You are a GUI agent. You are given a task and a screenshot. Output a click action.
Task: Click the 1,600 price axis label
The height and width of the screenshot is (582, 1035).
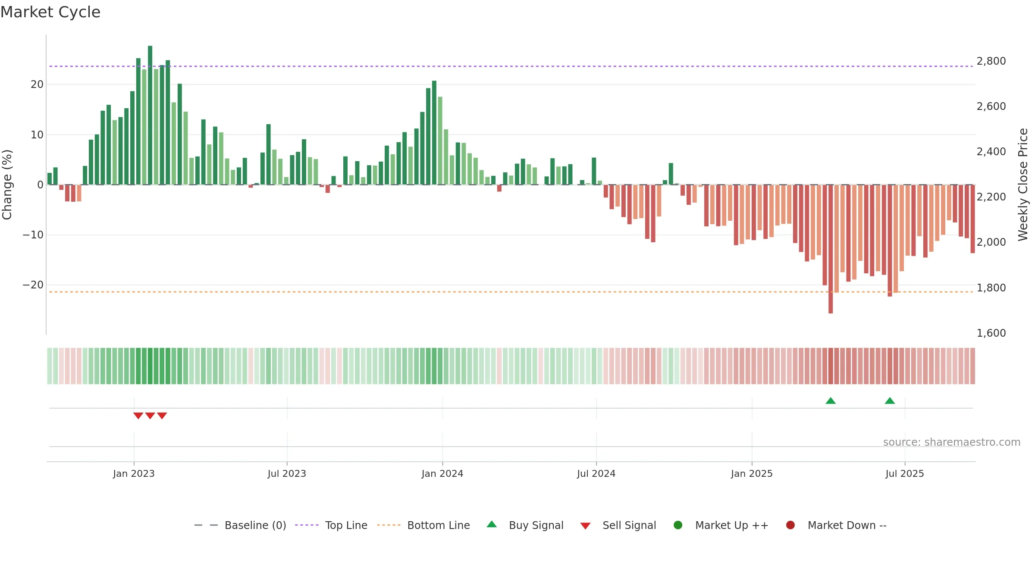pos(991,333)
